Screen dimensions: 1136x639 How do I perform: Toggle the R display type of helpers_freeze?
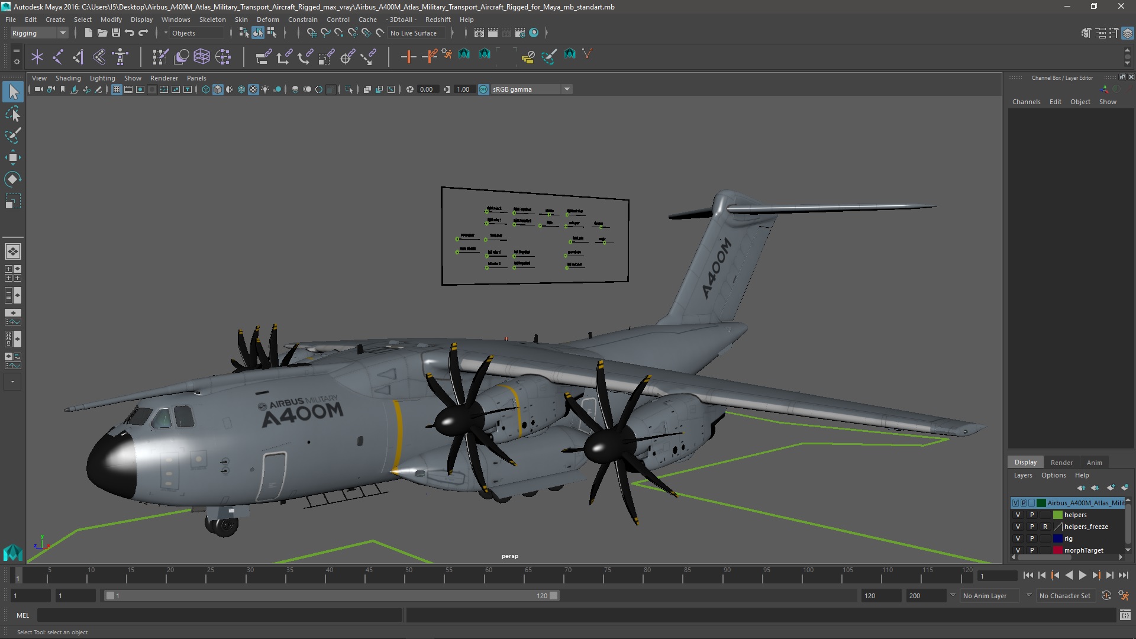(x=1045, y=527)
